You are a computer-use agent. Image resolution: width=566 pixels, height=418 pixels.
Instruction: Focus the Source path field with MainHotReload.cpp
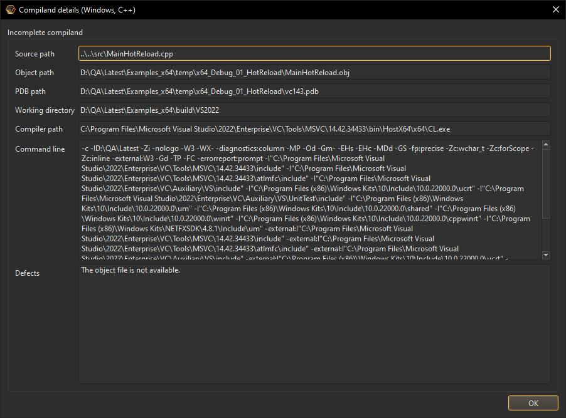314,54
